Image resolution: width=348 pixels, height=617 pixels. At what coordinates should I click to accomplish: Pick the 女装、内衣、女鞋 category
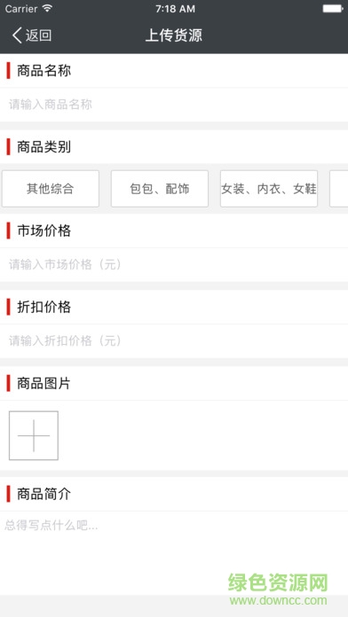coord(269,189)
